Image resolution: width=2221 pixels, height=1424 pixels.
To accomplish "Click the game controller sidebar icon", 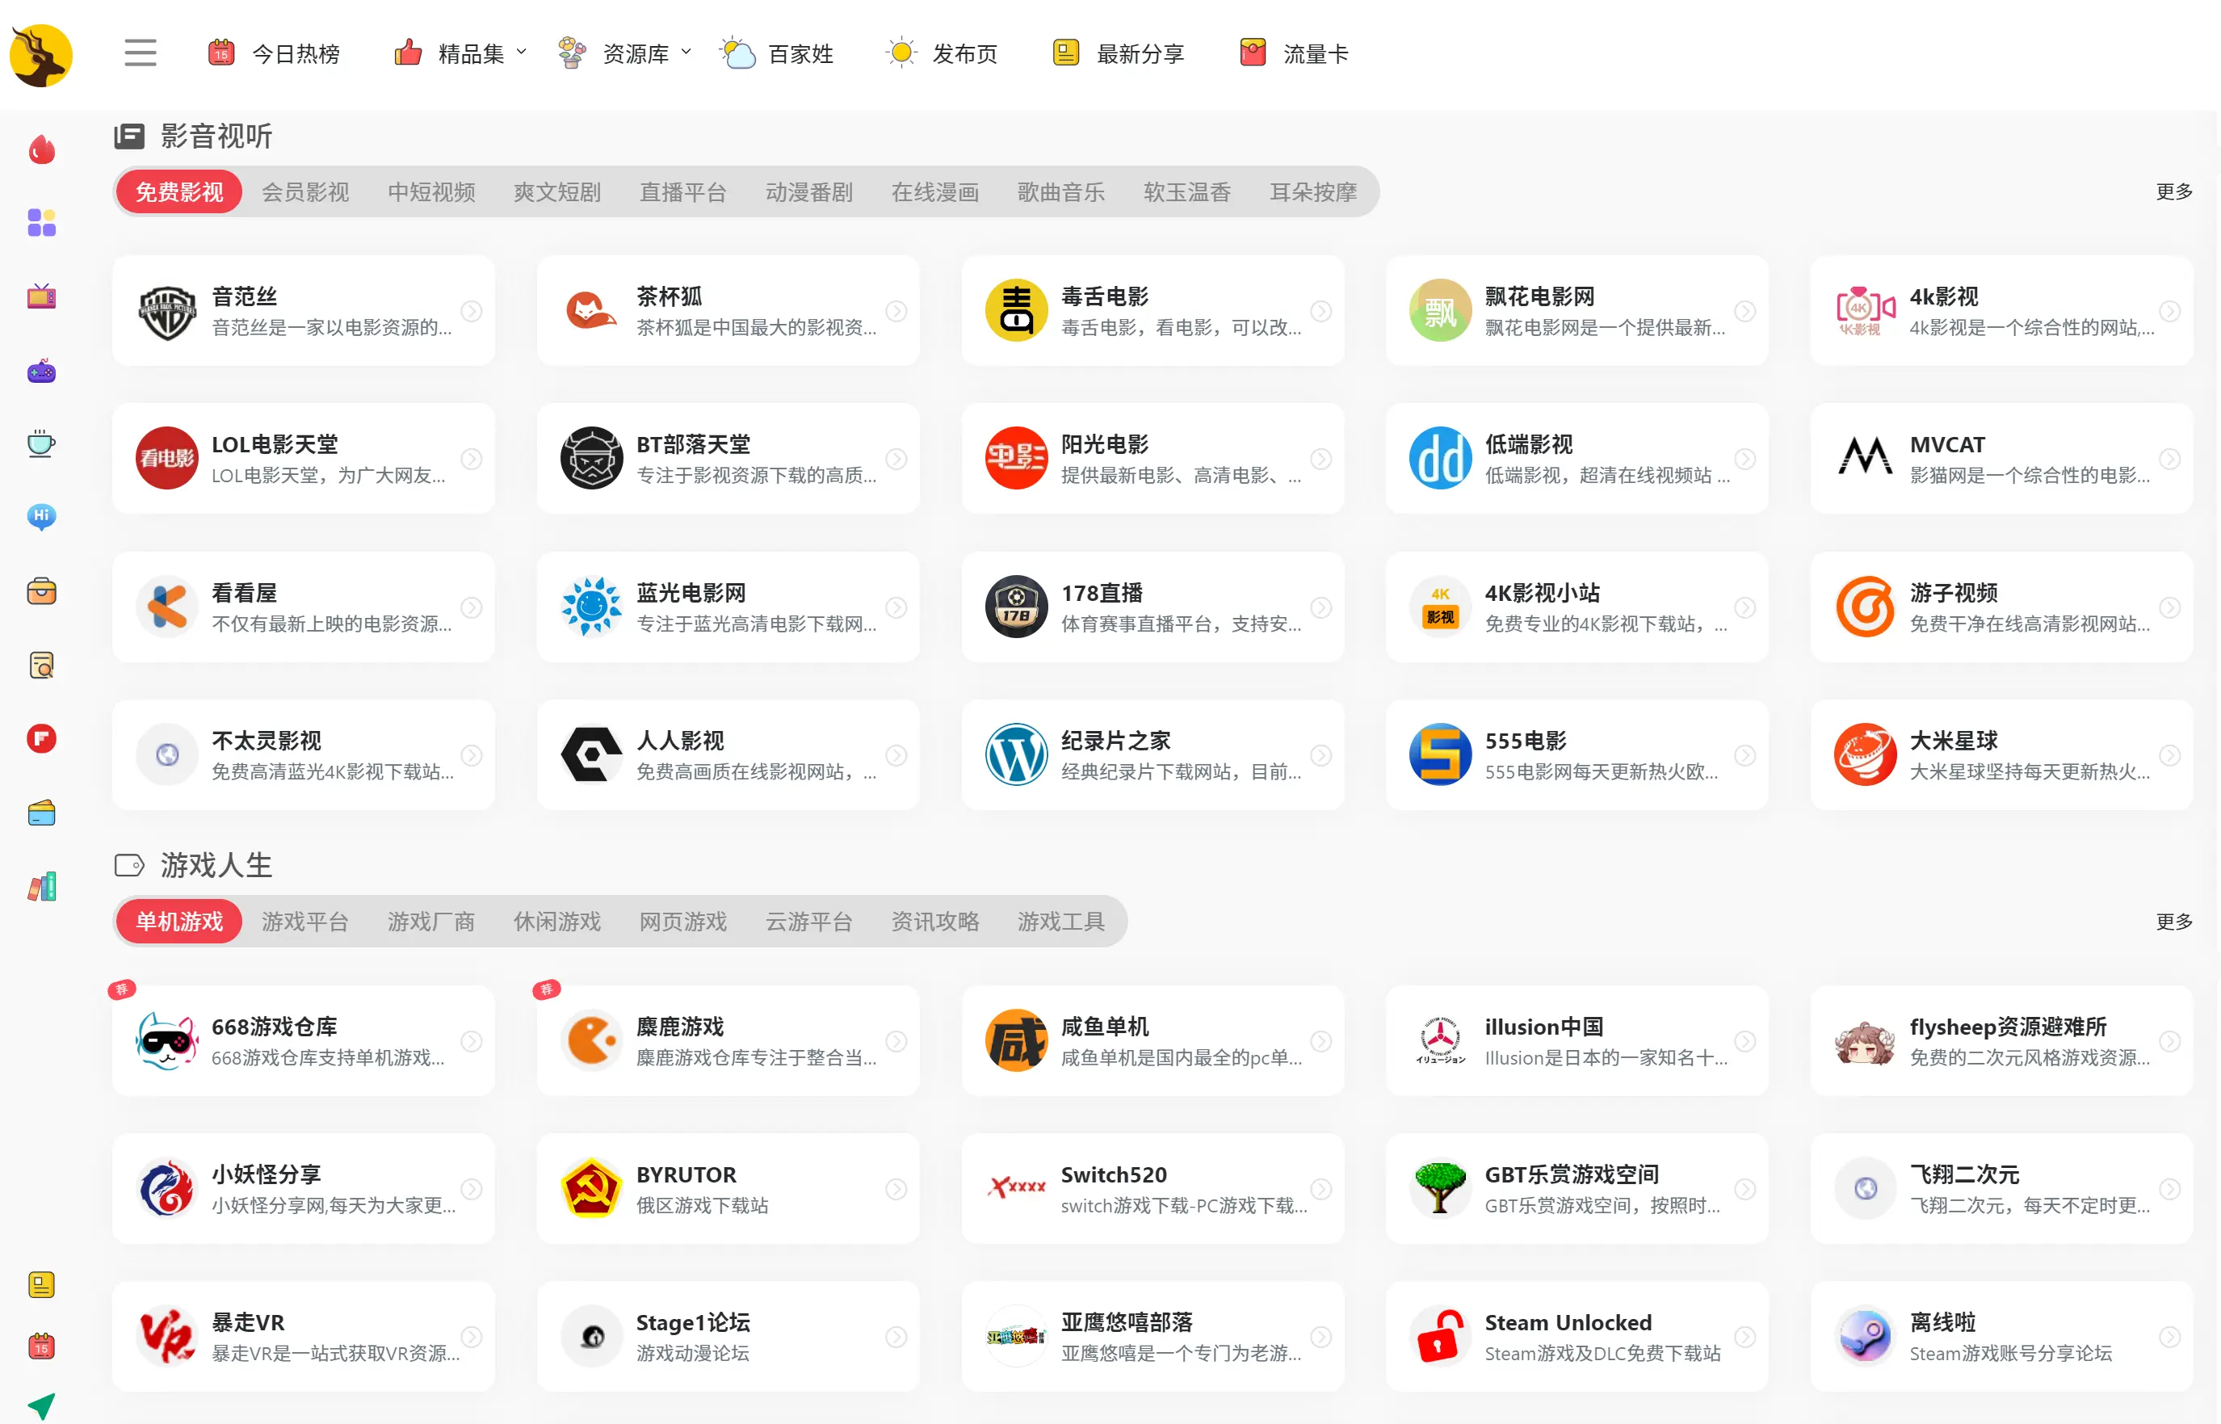I will pyautogui.click(x=42, y=372).
